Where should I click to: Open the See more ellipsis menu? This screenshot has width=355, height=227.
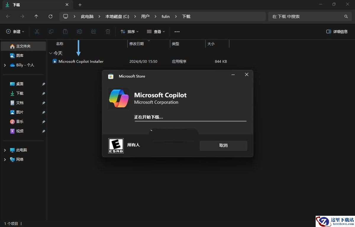177,32
